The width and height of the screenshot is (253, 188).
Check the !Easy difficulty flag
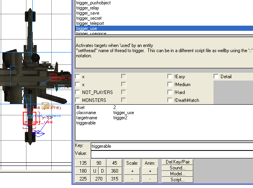click(x=170, y=77)
